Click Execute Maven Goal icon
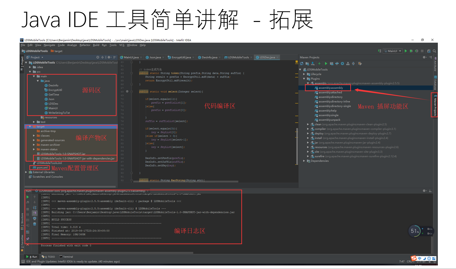The image size is (456, 269). 331,63
